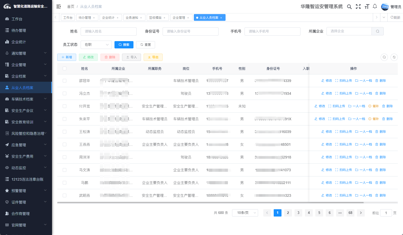This screenshot has height=235, width=403.
Task: Click the yellow 导出 button
Action: pyautogui.click(x=153, y=57)
